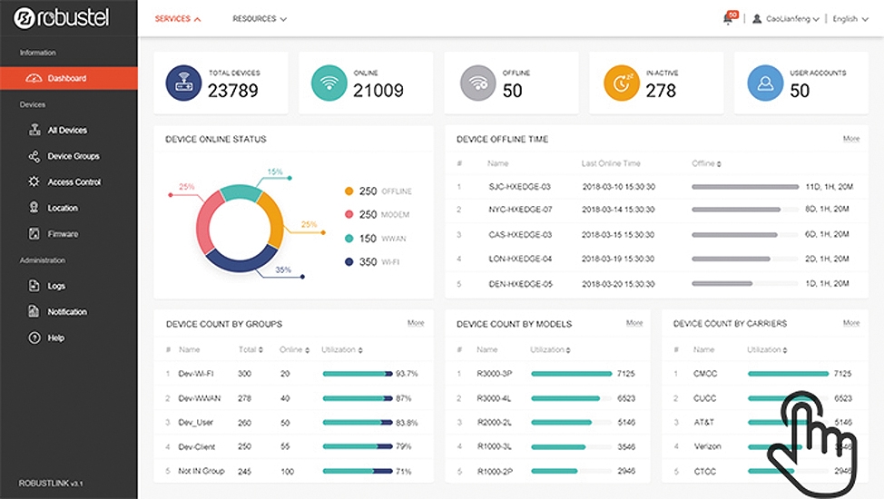Viewport: 884px width, 499px height.
Task: Click the Dashboard gauge icon
Action: click(x=34, y=78)
